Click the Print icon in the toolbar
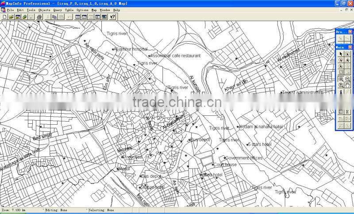Viewport: 354px width, 214px height. 39,17
